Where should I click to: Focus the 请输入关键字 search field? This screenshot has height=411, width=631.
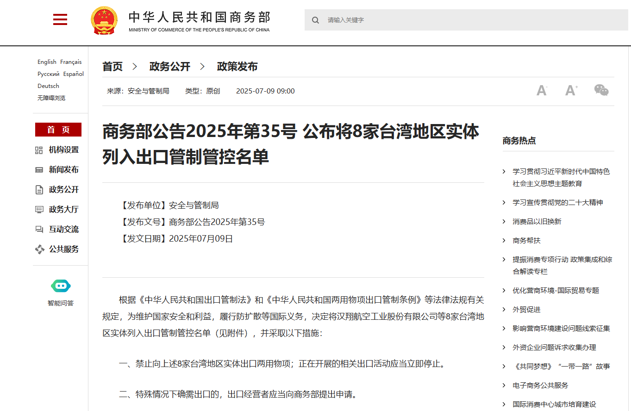tap(472, 20)
